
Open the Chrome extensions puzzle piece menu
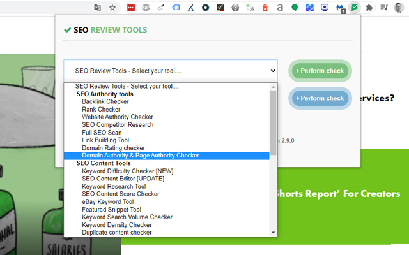pos(369,8)
